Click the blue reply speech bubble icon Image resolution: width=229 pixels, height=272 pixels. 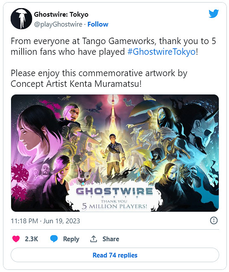(x=54, y=239)
